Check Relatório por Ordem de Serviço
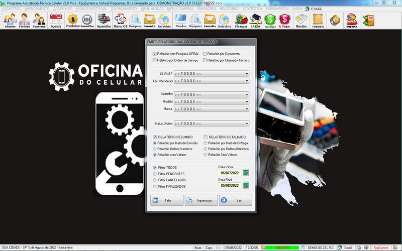Screen dimensions: 402x251 point(154,60)
